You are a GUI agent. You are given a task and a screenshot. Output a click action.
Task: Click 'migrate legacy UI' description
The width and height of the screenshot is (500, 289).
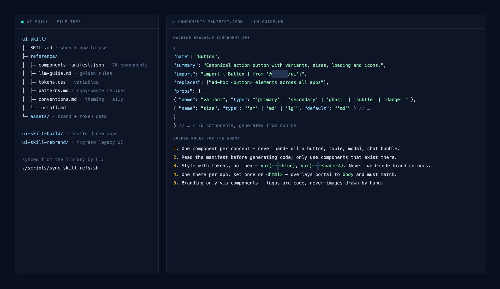pyautogui.click(x=100, y=142)
